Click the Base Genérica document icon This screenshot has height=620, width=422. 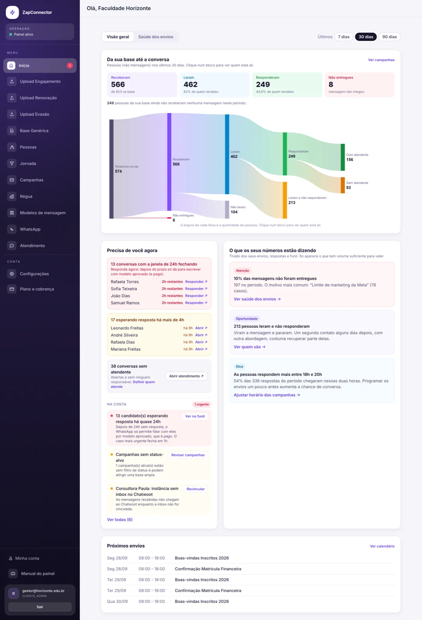pyautogui.click(x=12, y=131)
